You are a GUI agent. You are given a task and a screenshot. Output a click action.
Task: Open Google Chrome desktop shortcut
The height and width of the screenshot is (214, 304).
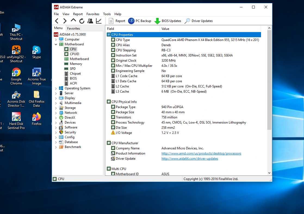[x=16, y=77]
